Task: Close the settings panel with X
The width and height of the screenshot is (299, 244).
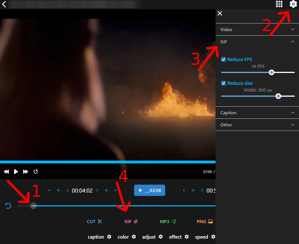Action: (220, 13)
